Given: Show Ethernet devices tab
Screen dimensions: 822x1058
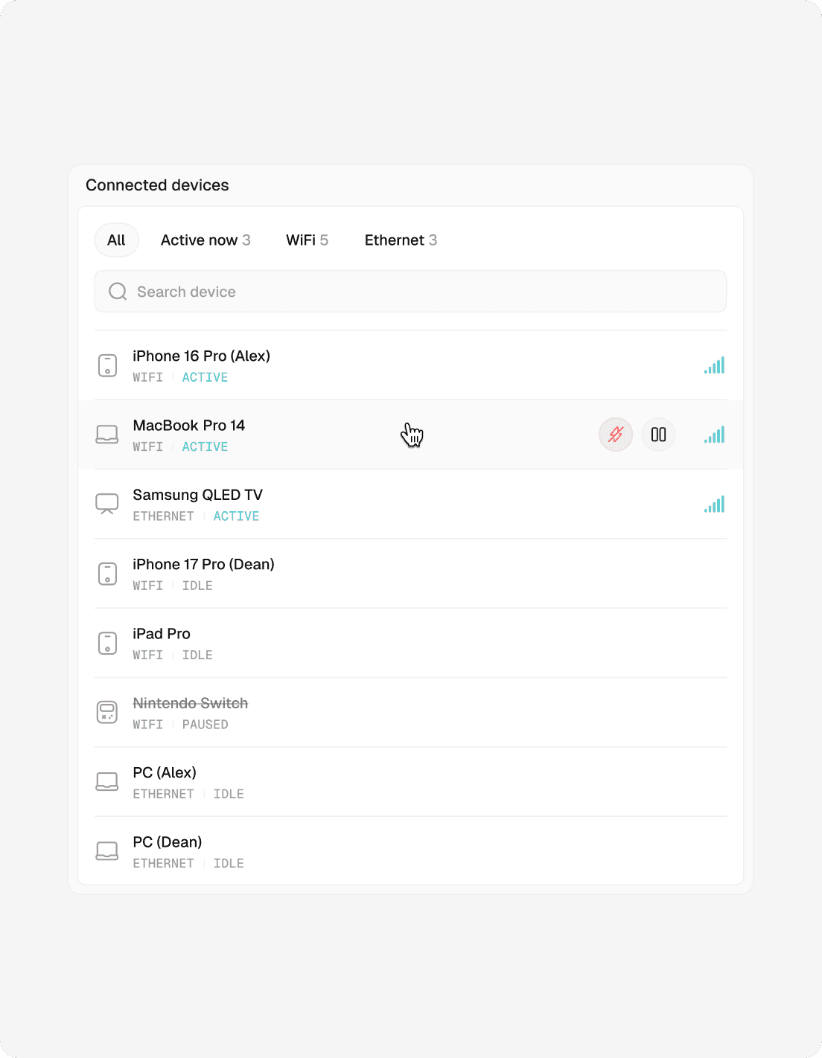Looking at the screenshot, I should tap(401, 240).
